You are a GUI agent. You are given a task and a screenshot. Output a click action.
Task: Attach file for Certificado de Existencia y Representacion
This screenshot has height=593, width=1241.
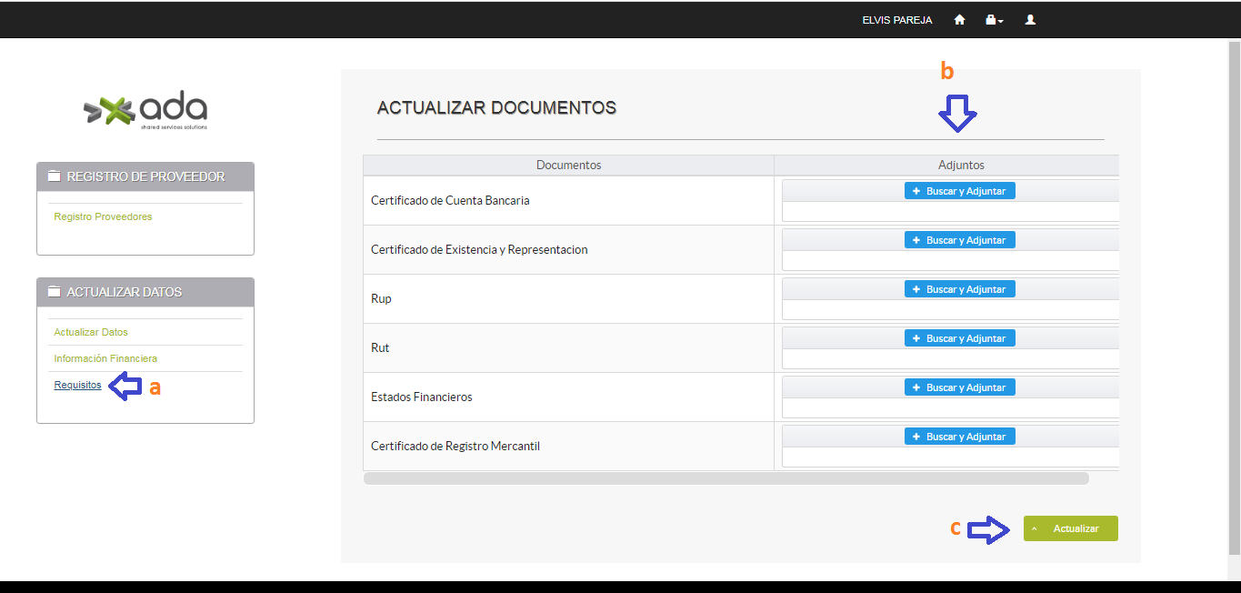[959, 240]
